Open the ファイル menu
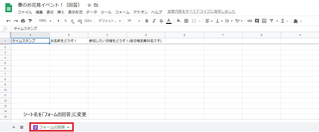The width and height of the screenshot is (319, 132). click(x=25, y=12)
